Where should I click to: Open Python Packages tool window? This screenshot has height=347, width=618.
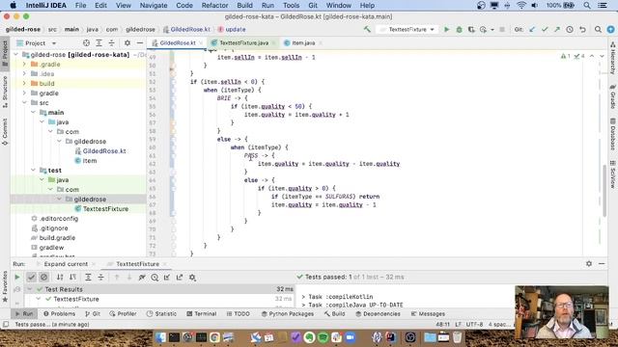(x=288, y=314)
